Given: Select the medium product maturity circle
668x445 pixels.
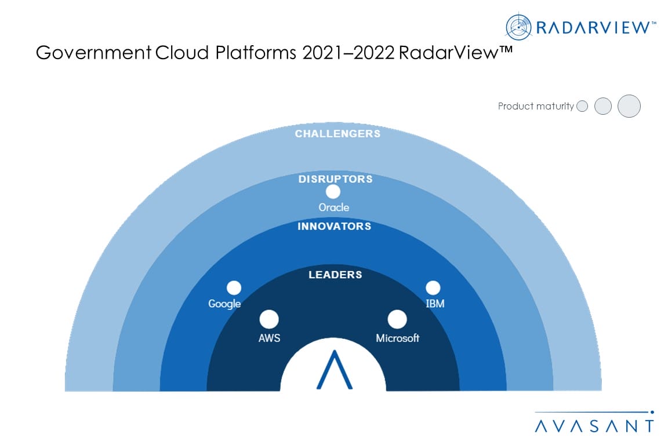Looking at the screenshot, I should pyautogui.click(x=604, y=107).
